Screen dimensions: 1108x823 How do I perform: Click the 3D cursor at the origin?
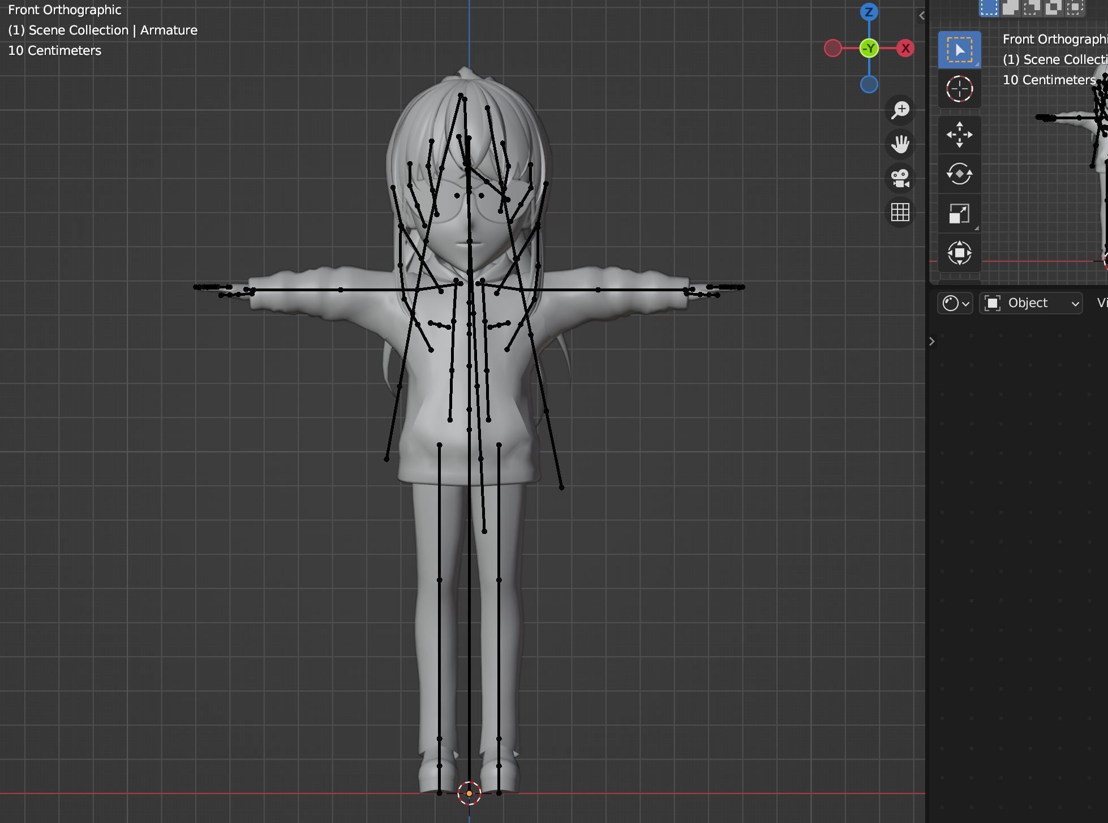469,794
